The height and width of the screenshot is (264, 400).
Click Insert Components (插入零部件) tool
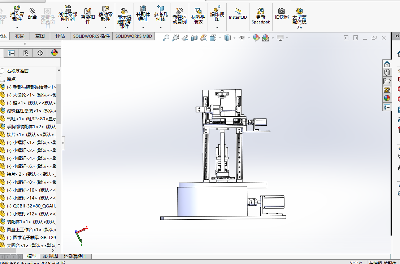click(x=17, y=14)
